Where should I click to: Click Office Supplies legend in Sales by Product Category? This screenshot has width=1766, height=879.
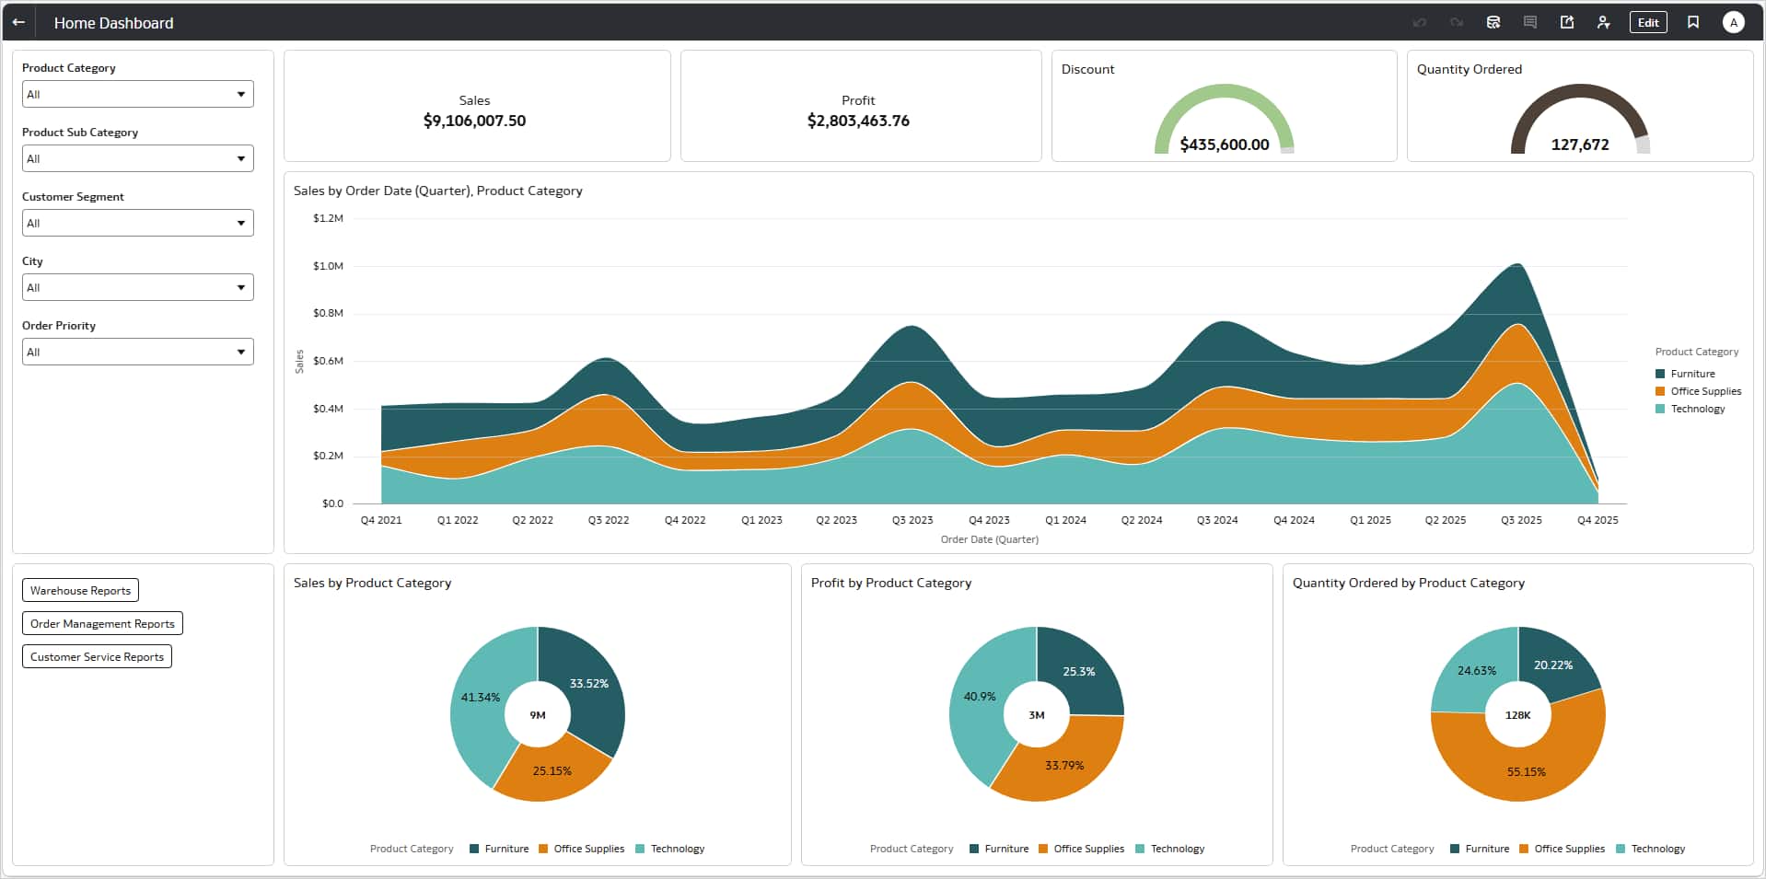click(581, 849)
